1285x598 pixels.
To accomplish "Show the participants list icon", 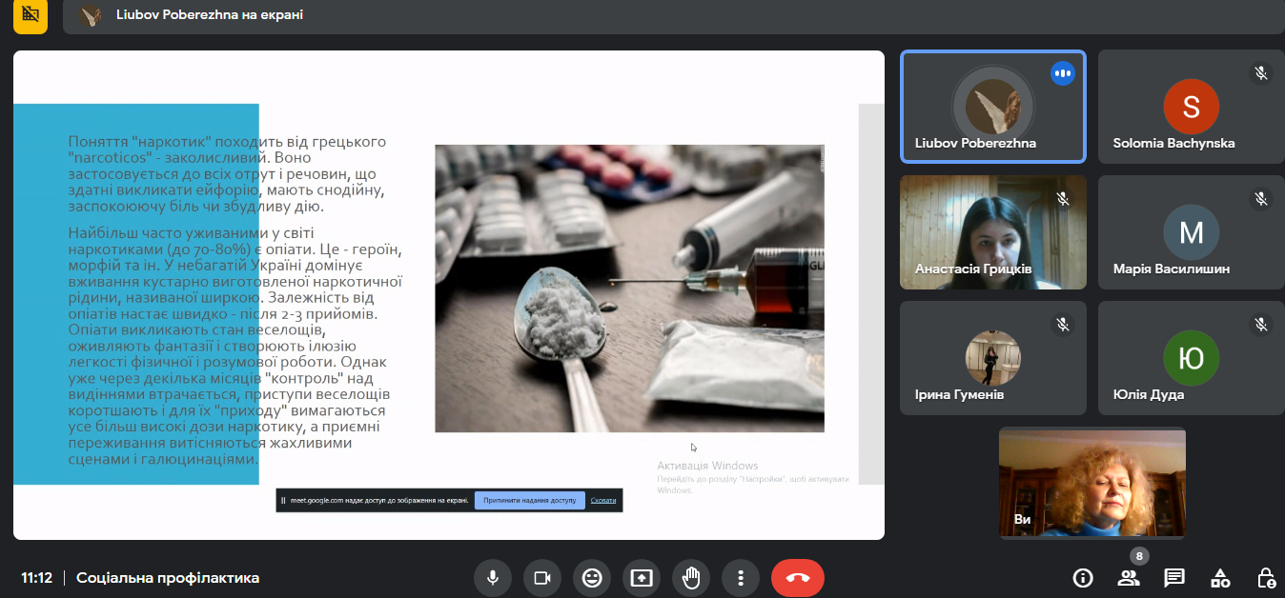I will [x=1129, y=578].
